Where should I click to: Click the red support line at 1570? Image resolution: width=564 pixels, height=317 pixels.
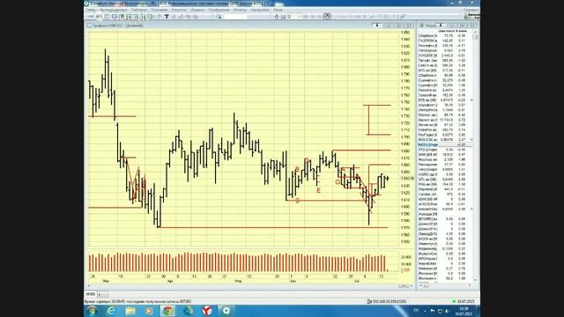273,227
